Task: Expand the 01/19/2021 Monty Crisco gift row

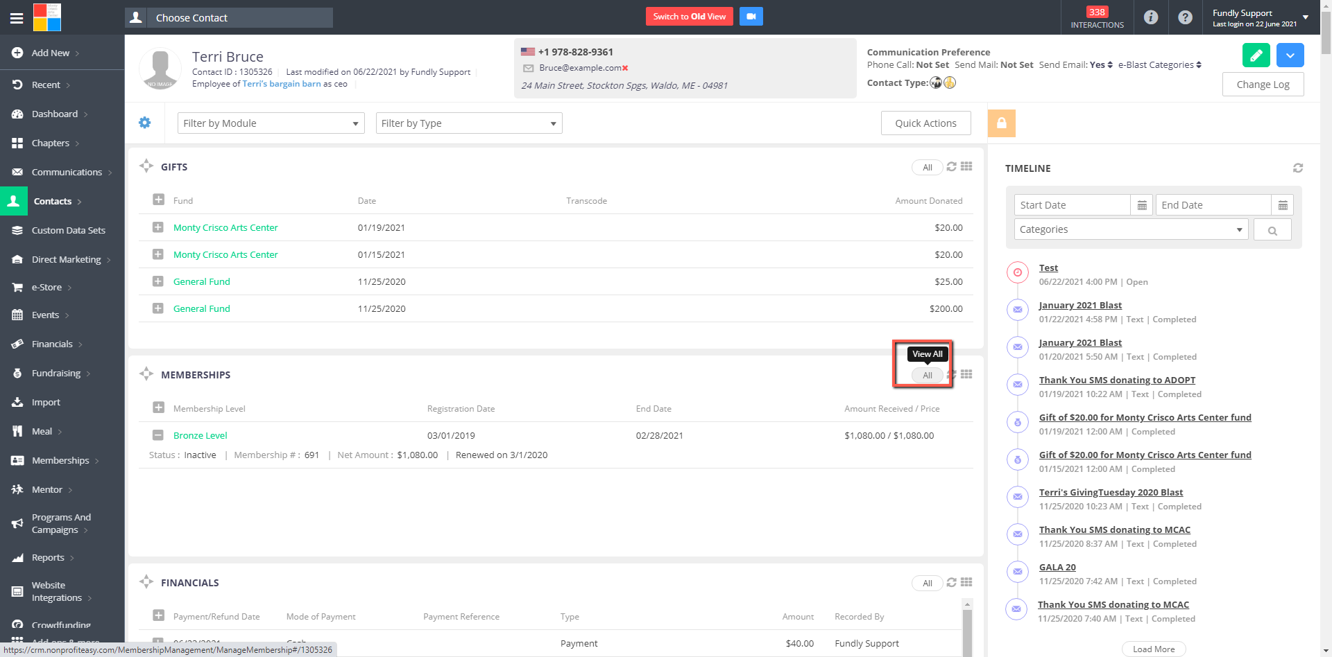Action: (x=158, y=227)
